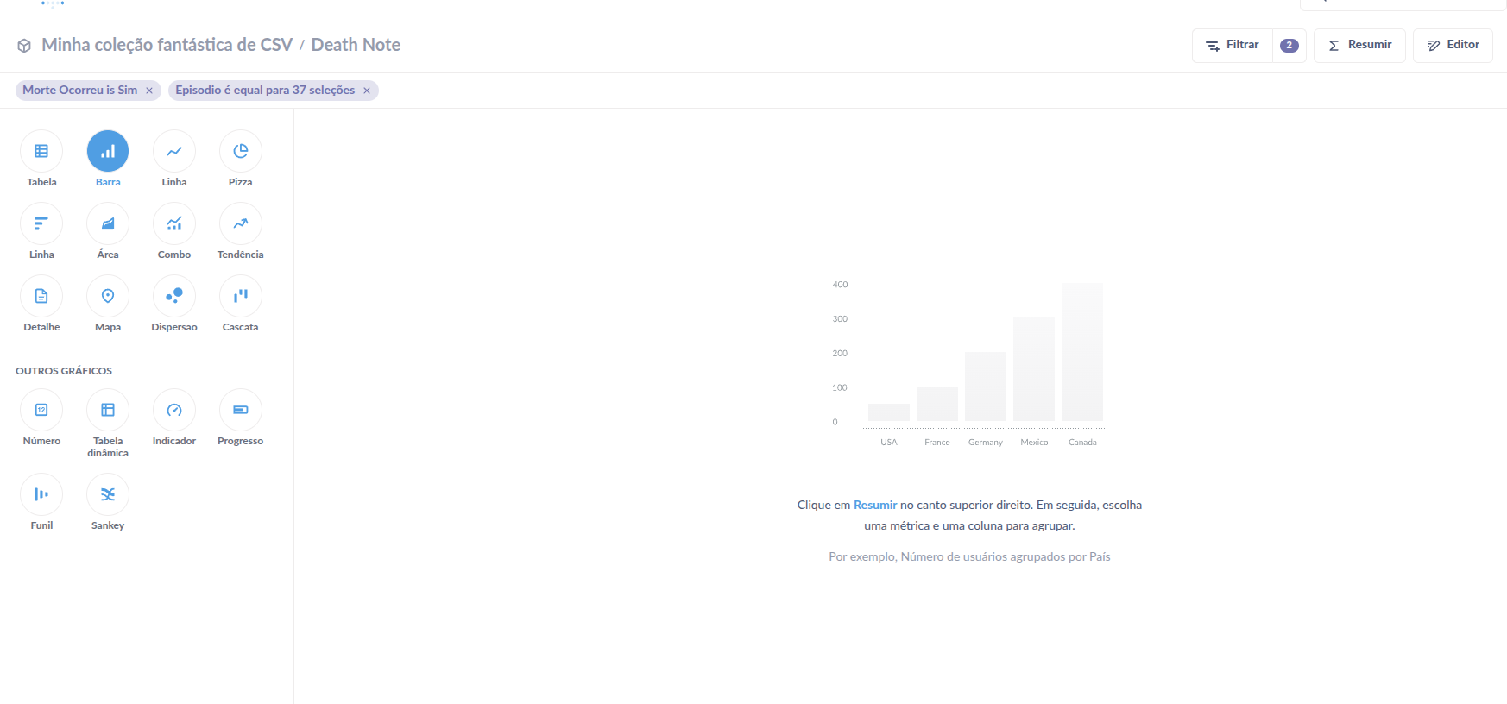Viewport: 1507px width, 704px height.
Task: Select the Progresso bar visualization
Action: [240, 411]
